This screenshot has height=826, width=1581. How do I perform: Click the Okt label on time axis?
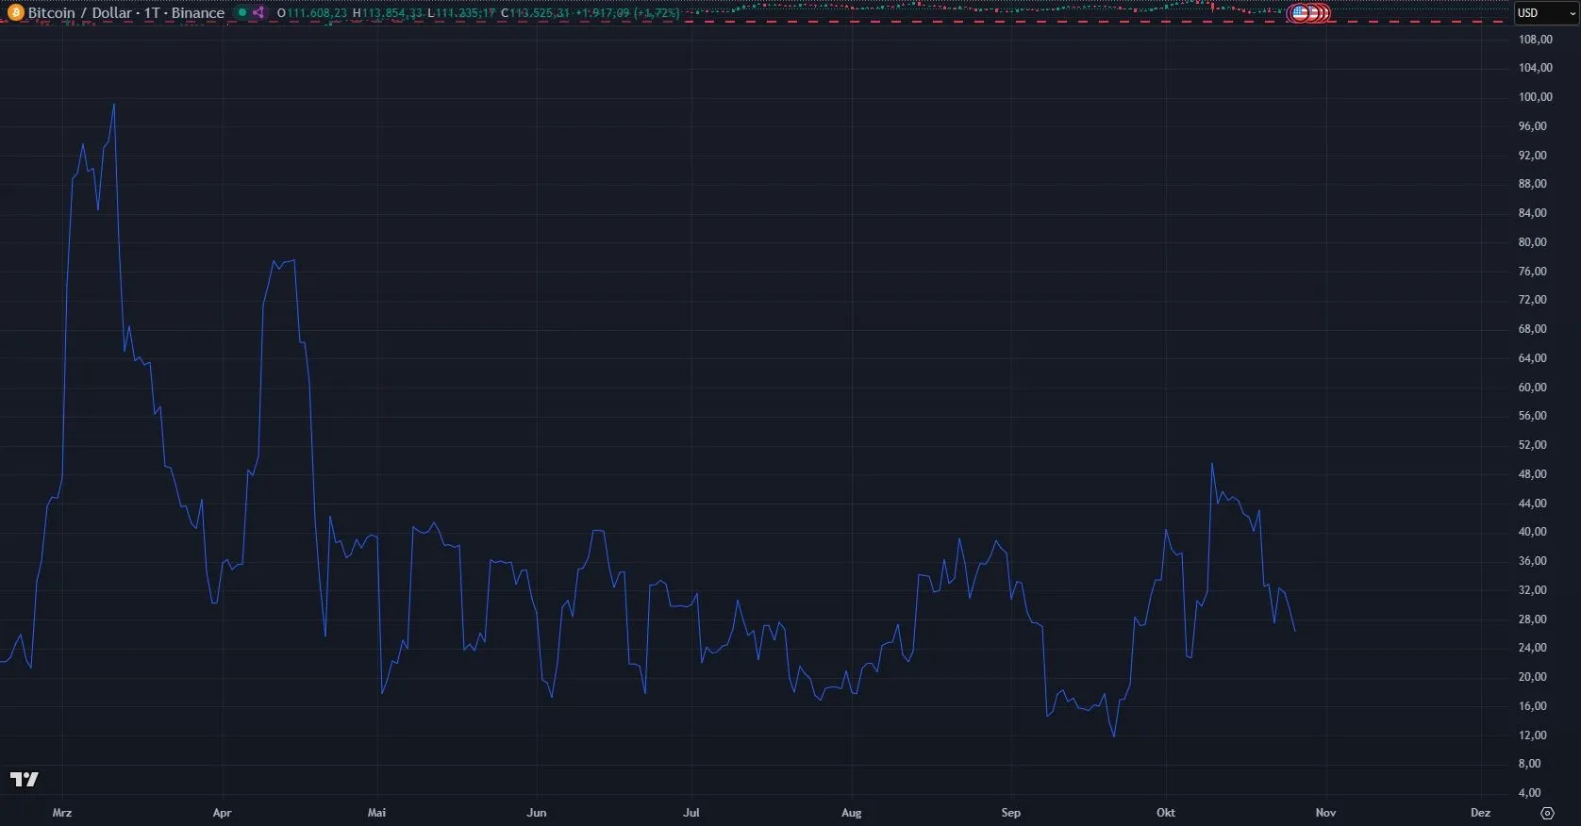tap(1166, 813)
